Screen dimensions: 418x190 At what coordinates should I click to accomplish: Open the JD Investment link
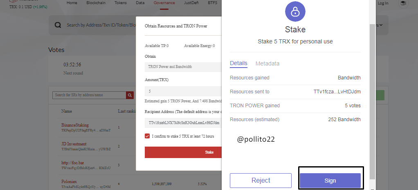74,144
